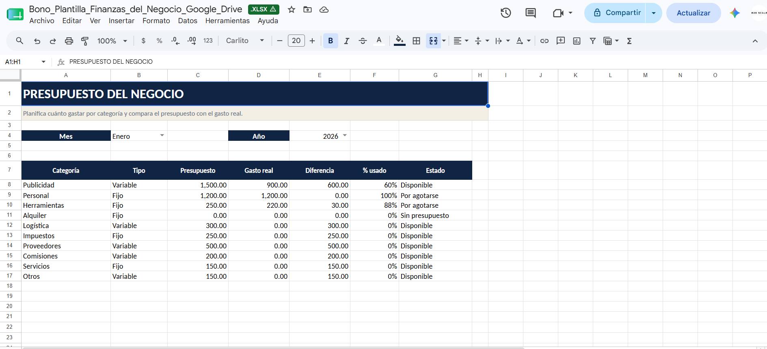Open the Herramientas menu
Viewport: 767px width, 349px height.
(x=227, y=21)
